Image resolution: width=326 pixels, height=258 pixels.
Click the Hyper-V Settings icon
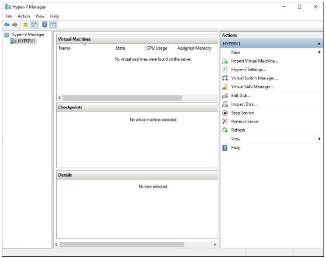click(x=225, y=69)
